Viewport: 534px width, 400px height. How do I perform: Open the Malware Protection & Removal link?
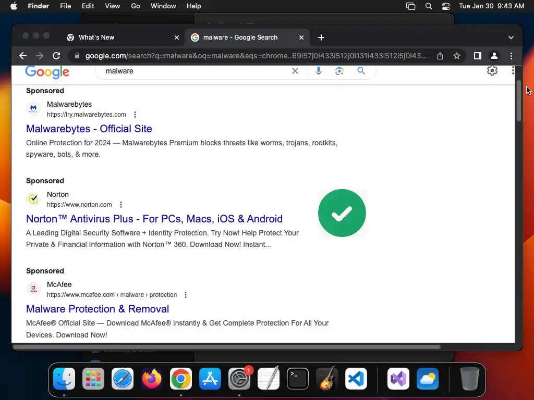[98, 309]
